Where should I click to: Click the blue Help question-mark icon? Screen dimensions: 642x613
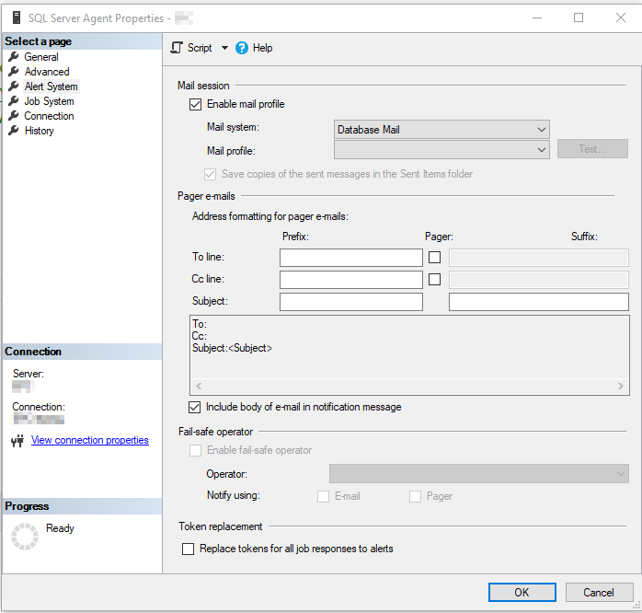242,48
